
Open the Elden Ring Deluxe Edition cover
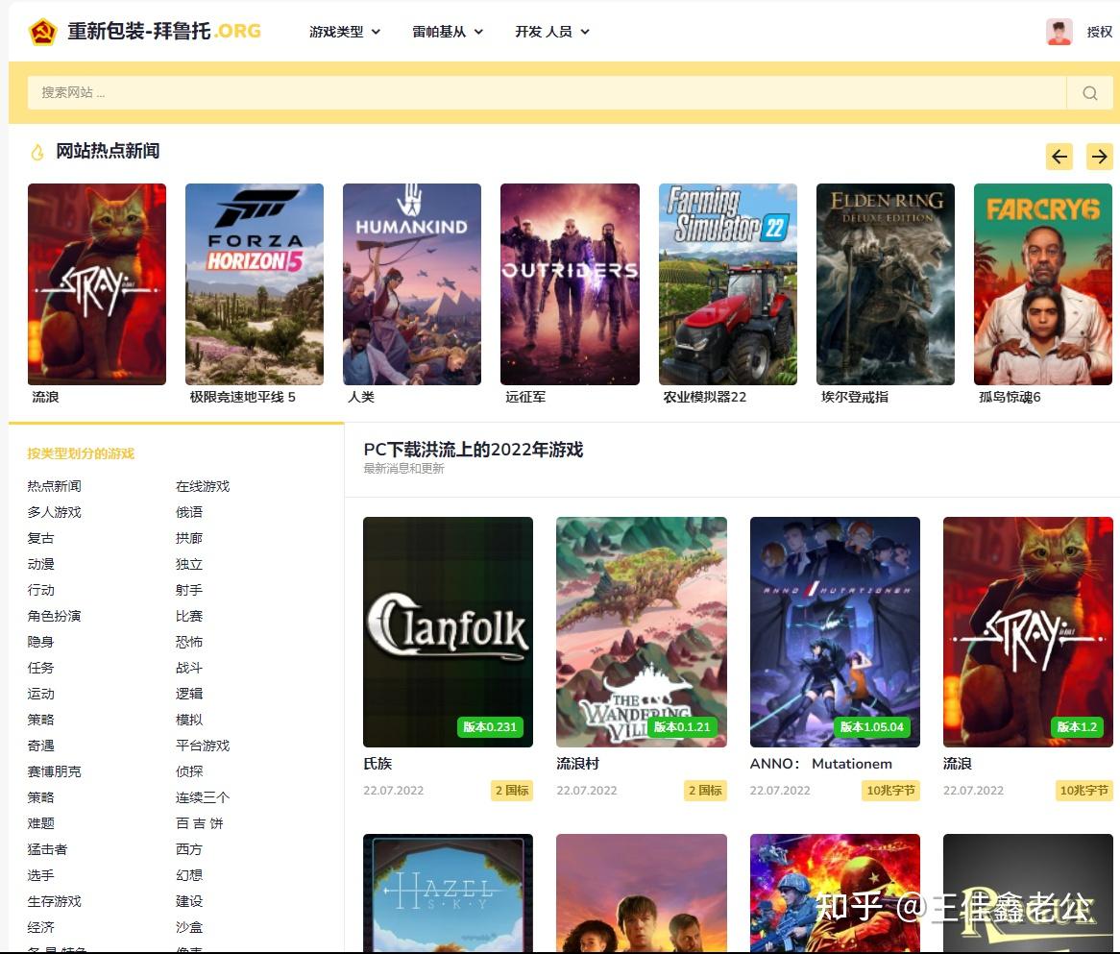885,283
